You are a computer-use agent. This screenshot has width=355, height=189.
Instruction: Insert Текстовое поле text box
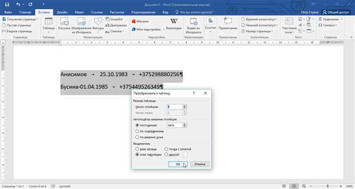coord(289,26)
